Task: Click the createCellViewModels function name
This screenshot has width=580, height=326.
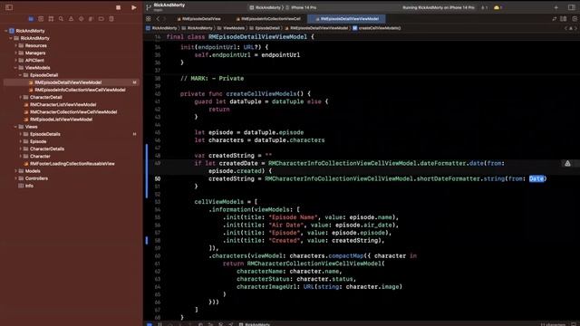Action: coord(261,94)
